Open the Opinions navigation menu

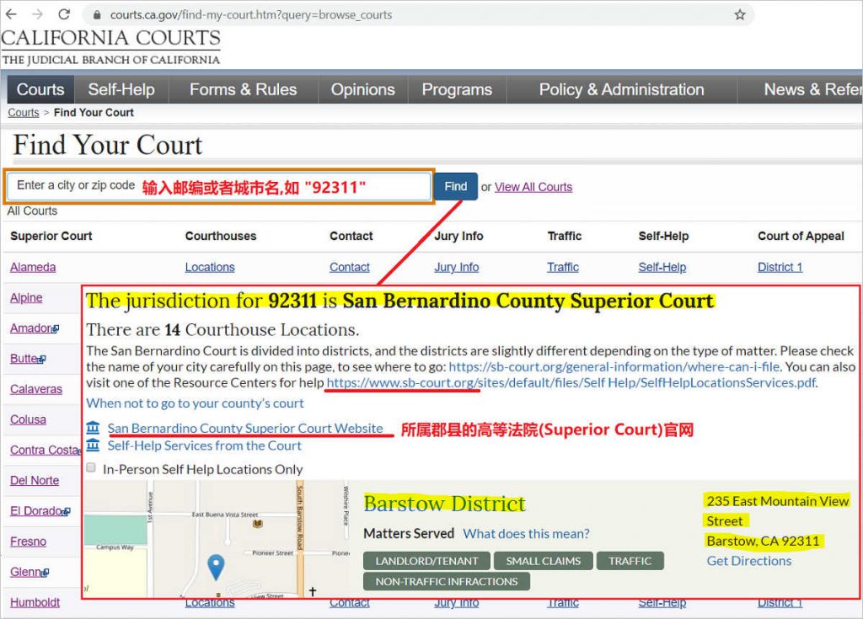pos(362,89)
